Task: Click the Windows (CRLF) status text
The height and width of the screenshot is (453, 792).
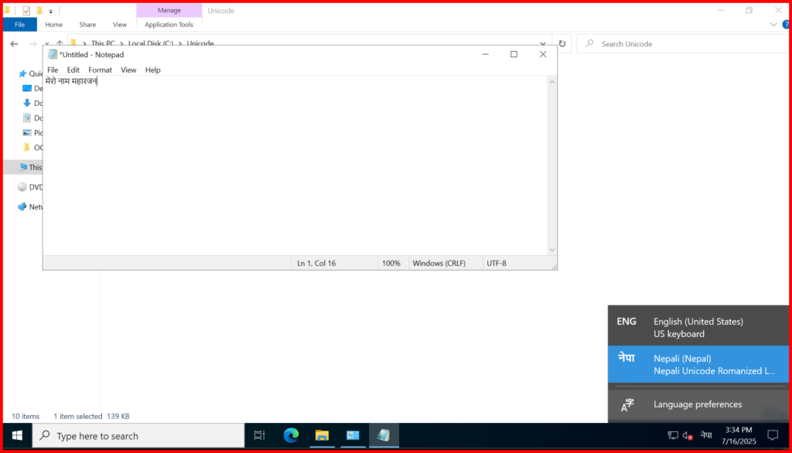Action: click(x=439, y=263)
